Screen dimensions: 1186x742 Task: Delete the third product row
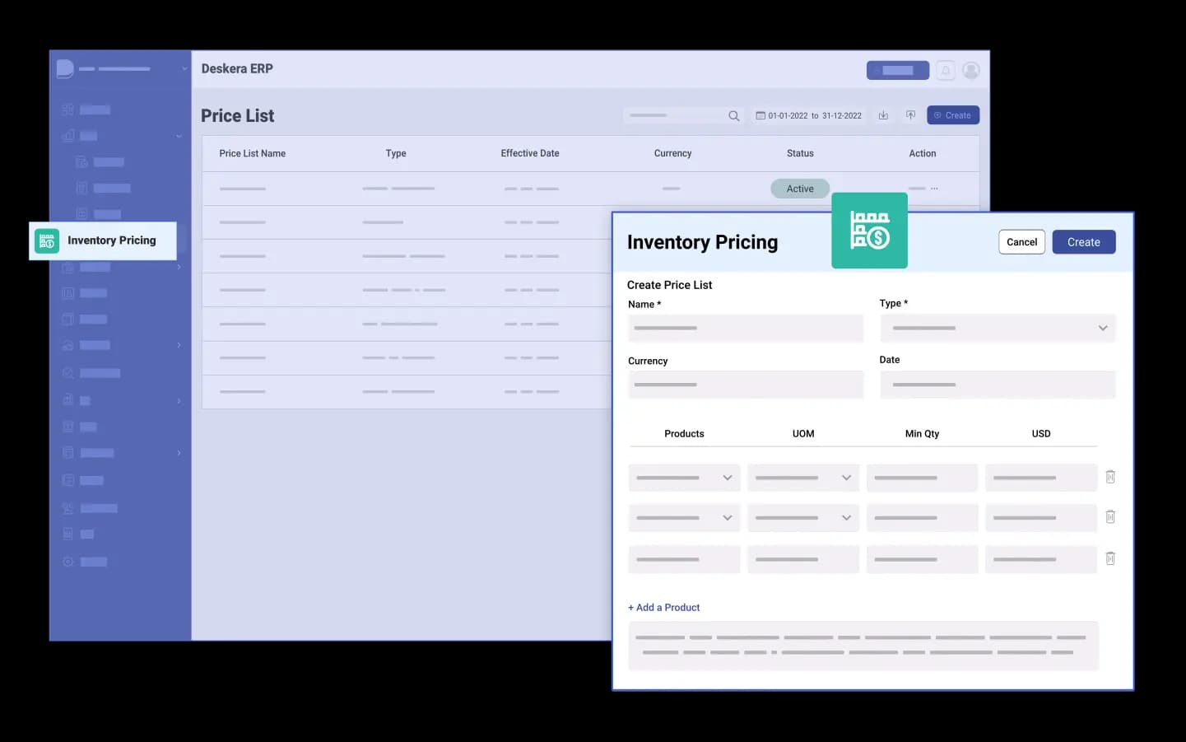pyautogui.click(x=1110, y=558)
